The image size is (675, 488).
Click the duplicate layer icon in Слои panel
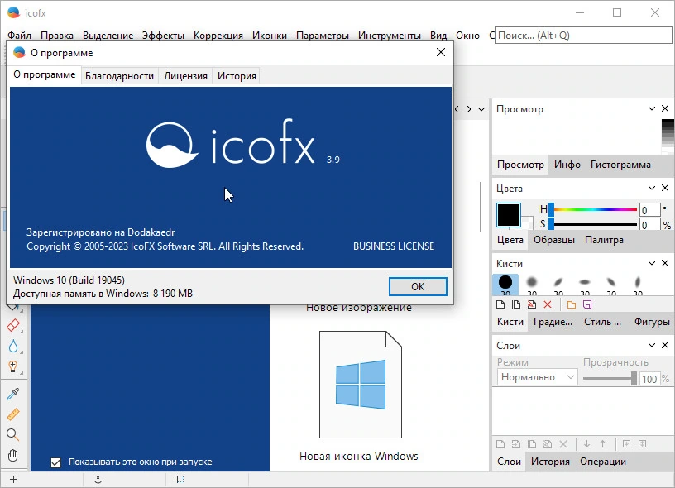click(532, 444)
